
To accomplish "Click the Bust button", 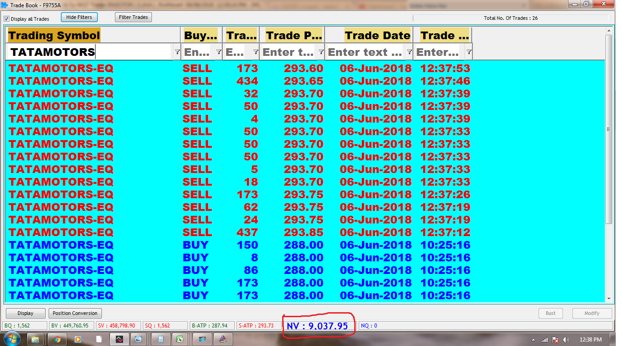I will click(551, 313).
